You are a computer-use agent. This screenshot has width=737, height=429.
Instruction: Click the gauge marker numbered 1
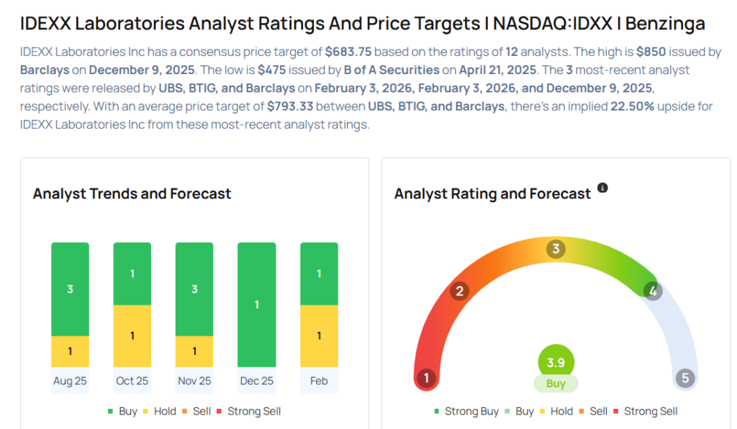[427, 378]
